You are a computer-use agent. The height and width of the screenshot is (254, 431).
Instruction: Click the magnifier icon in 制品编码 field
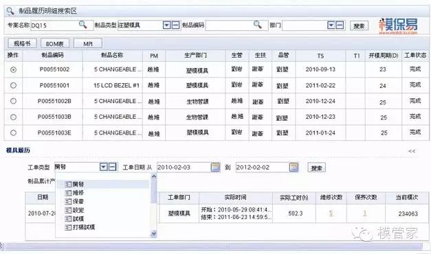pos(258,25)
